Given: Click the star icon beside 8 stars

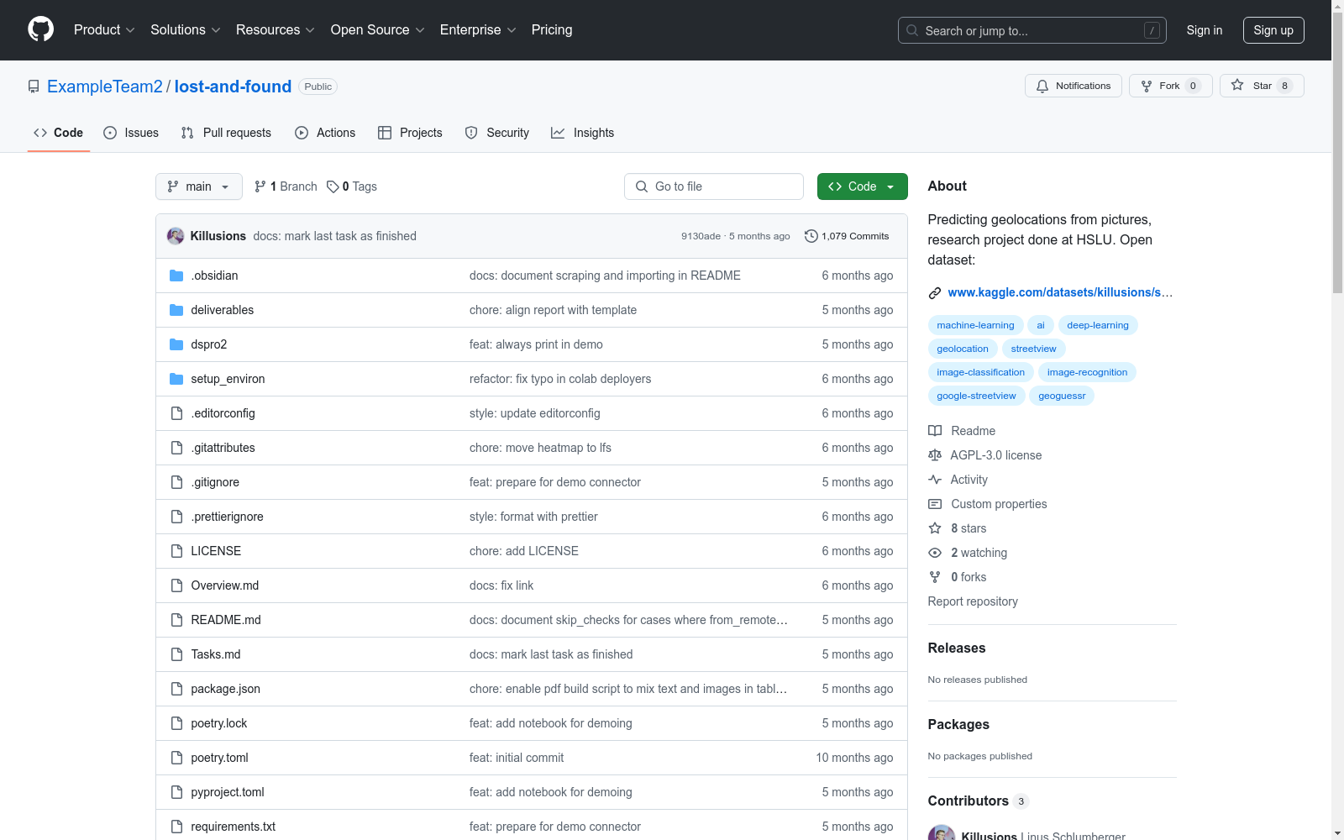Looking at the screenshot, I should point(935,528).
